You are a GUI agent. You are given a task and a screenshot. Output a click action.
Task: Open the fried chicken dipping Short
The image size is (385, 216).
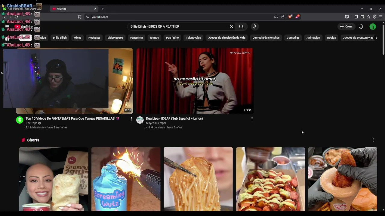343,179
